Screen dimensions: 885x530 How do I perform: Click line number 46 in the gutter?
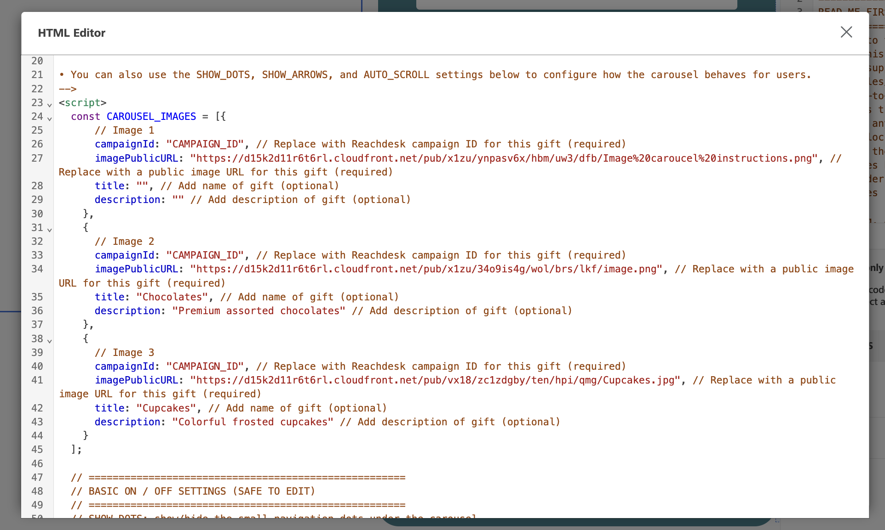pos(37,464)
